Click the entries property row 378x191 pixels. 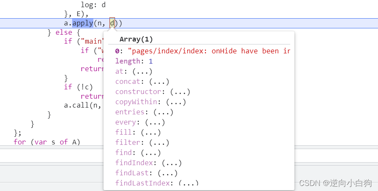click(x=144, y=112)
